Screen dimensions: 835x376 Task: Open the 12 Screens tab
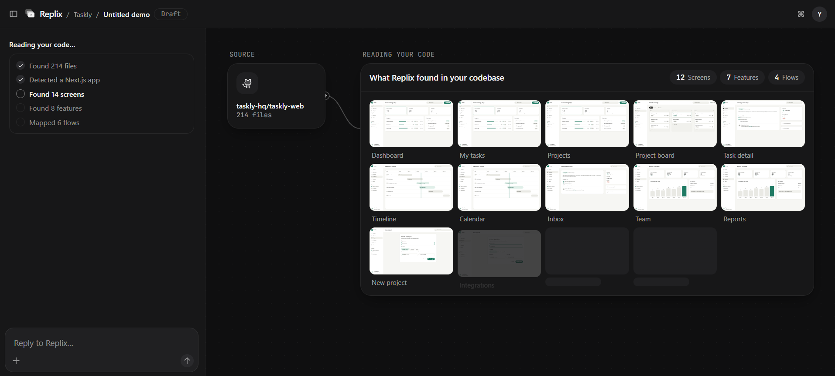[693, 78]
